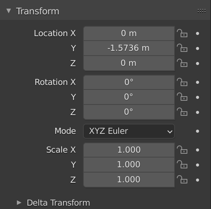This screenshot has height=209, width=211.
Task: Click lock icon beside Scale X
Action: click(x=182, y=150)
